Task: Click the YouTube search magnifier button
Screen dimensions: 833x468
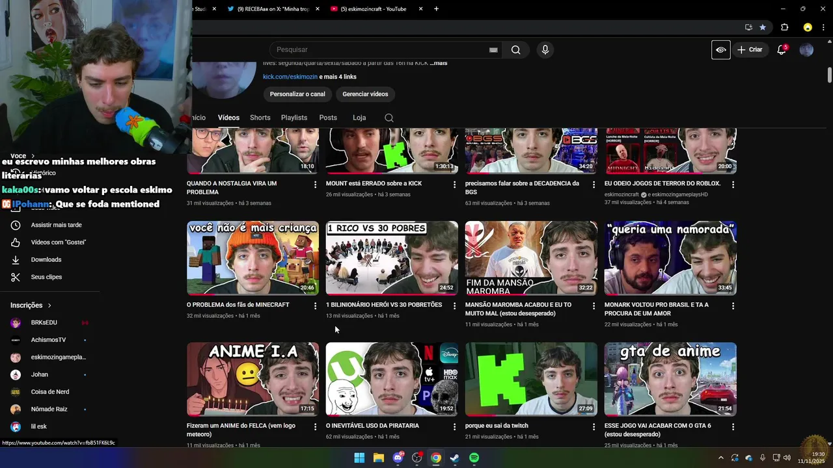Action: (515, 50)
